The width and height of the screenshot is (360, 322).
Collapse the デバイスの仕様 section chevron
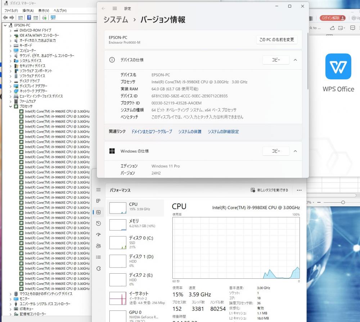(x=295, y=60)
